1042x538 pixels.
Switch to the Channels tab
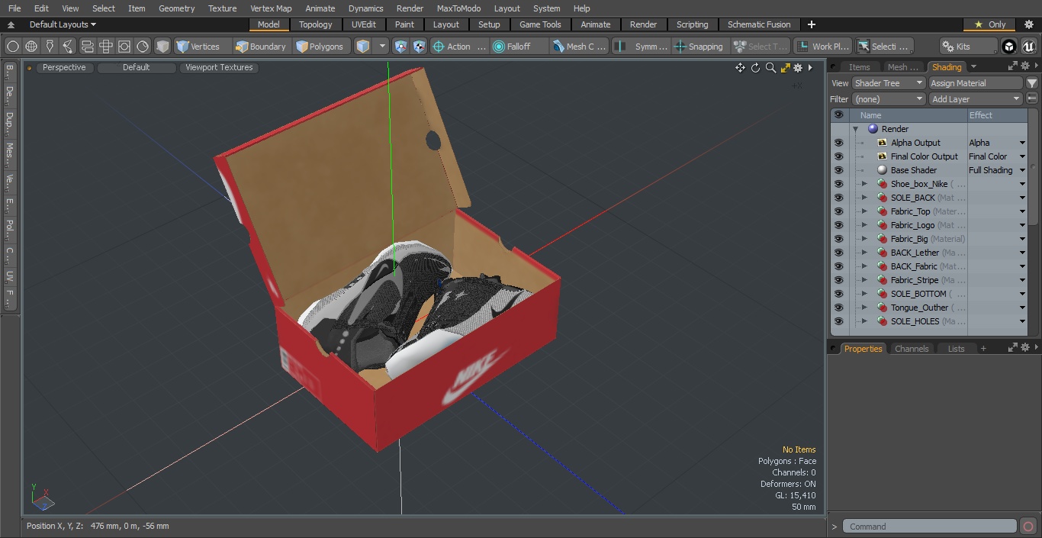pyautogui.click(x=912, y=349)
